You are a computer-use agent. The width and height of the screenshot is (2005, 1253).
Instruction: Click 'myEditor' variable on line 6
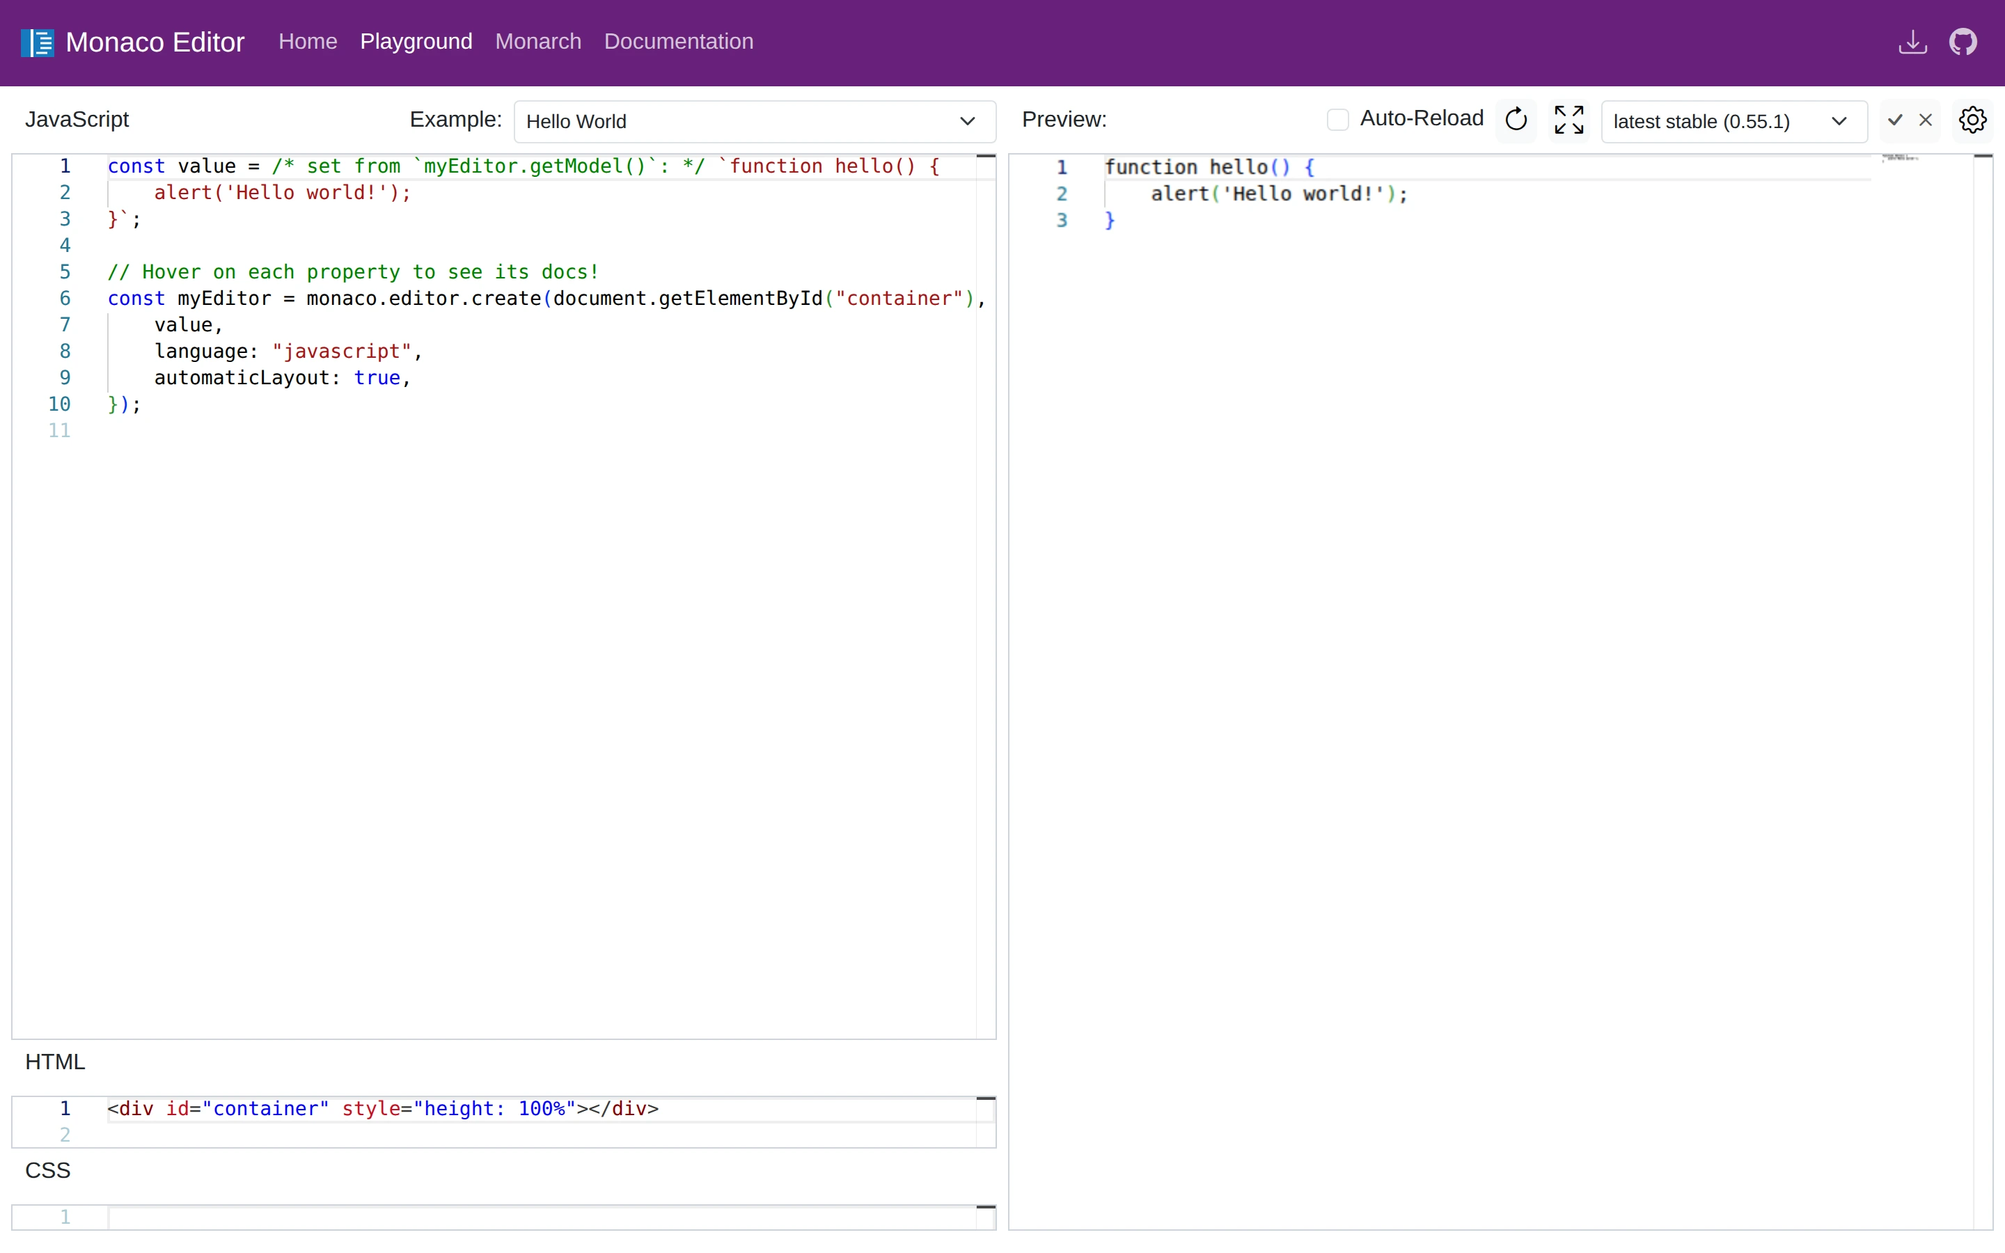click(x=223, y=299)
